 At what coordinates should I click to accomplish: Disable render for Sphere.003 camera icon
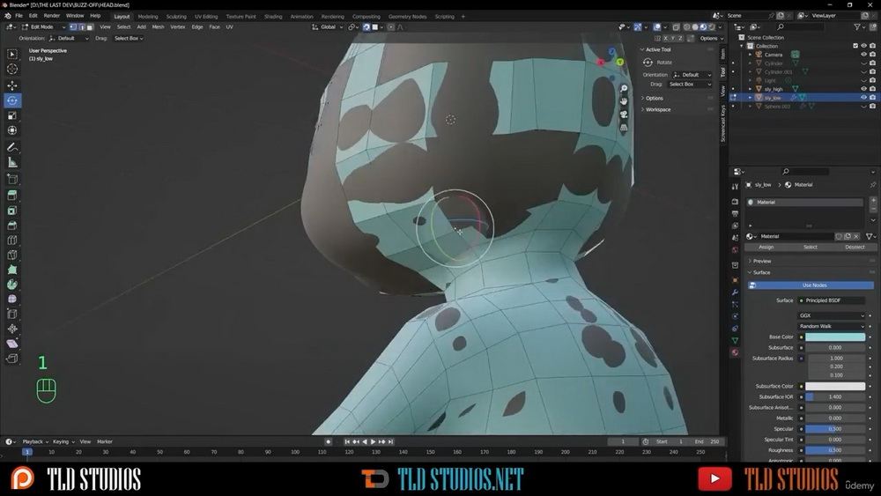[872, 107]
